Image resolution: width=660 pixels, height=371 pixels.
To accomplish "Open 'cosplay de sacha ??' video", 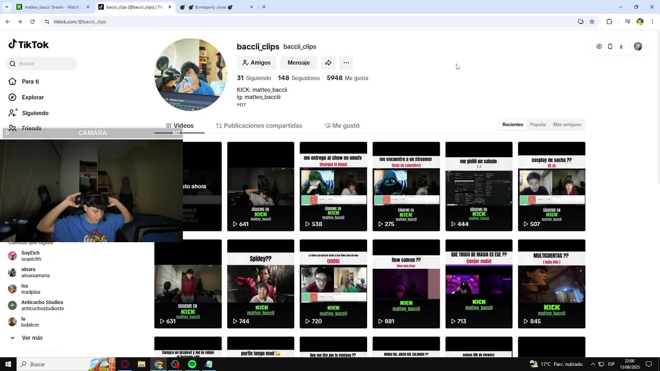I will click(x=551, y=187).
